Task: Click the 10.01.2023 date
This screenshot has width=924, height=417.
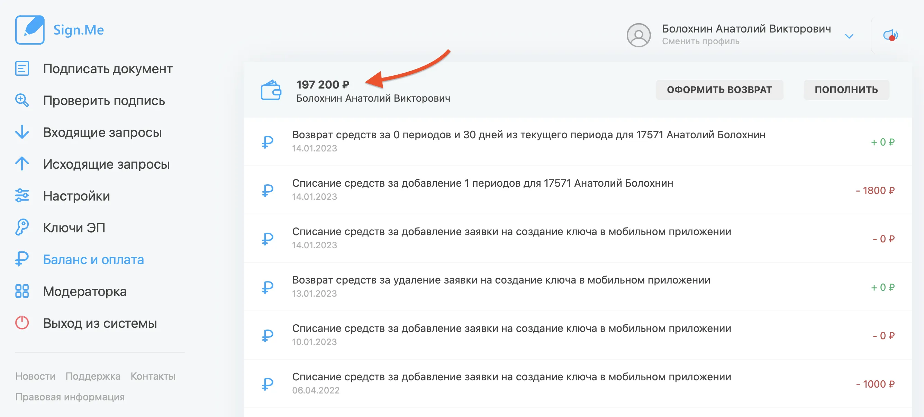Action: pyautogui.click(x=315, y=342)
